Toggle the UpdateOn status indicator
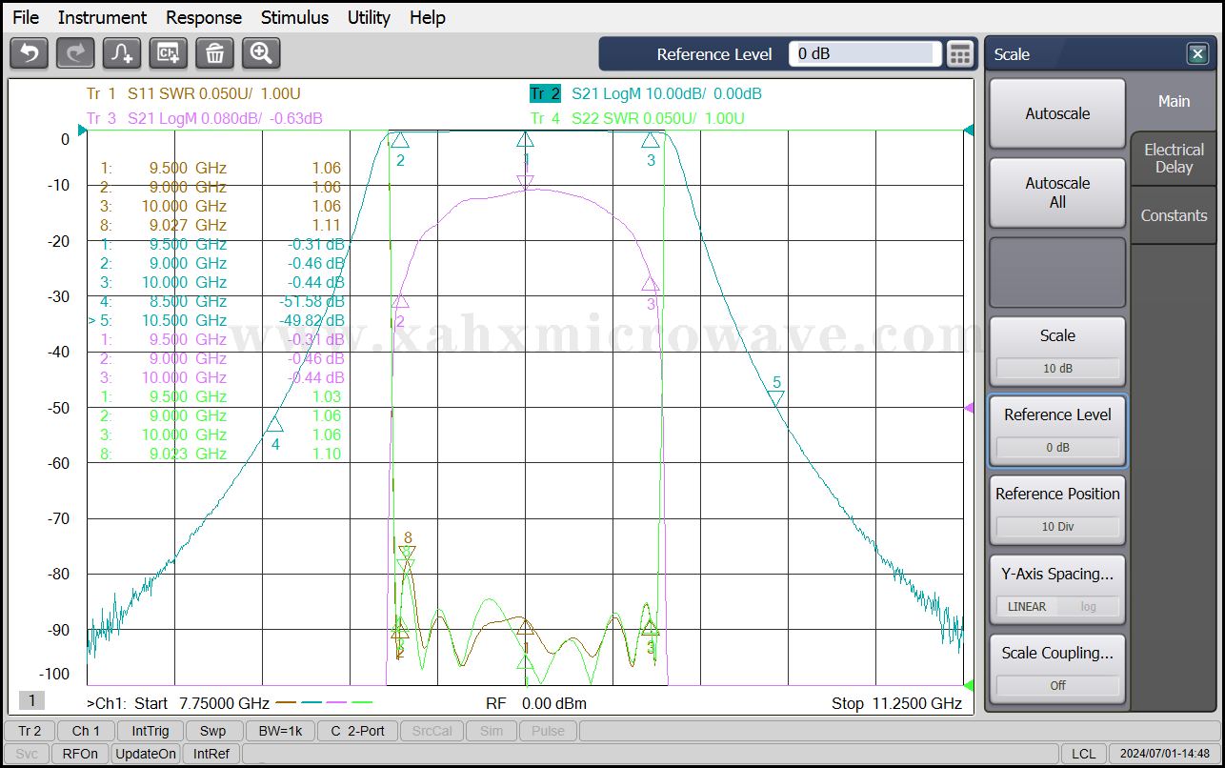This screenshot has width=1225, height=768. [x=146, y=754]
